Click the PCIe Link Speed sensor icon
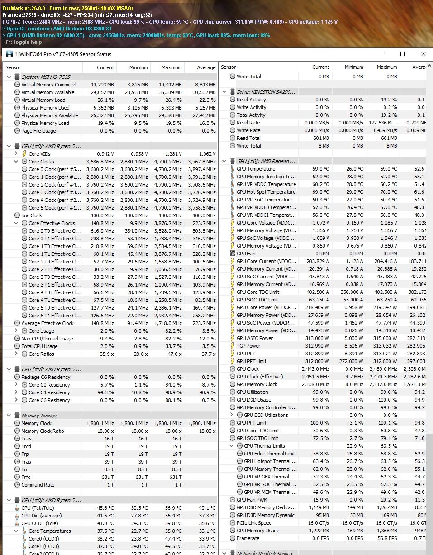Image resolution: width=433 pixels, height=555 pixels. pos(233,523)
